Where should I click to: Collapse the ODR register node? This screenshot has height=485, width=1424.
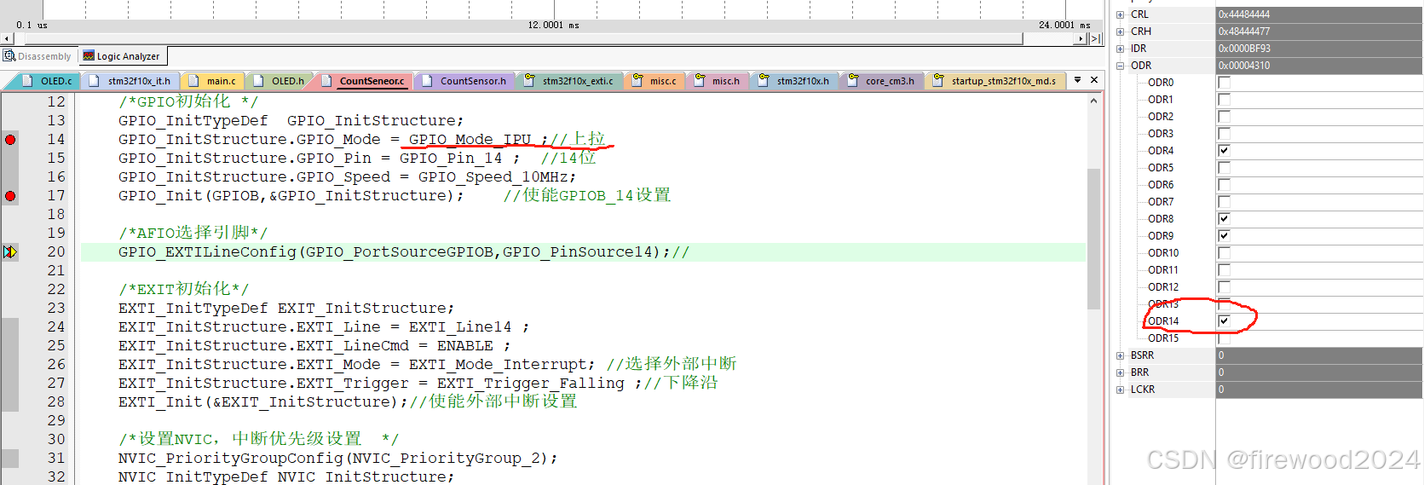[x=1120, y=66]
